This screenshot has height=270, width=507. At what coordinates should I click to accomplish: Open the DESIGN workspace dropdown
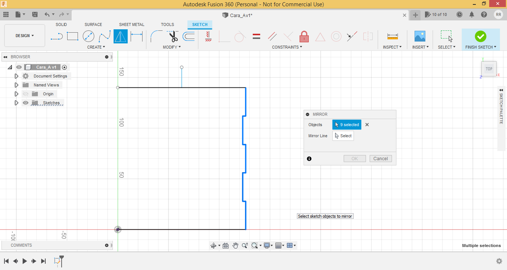[25, 36]
